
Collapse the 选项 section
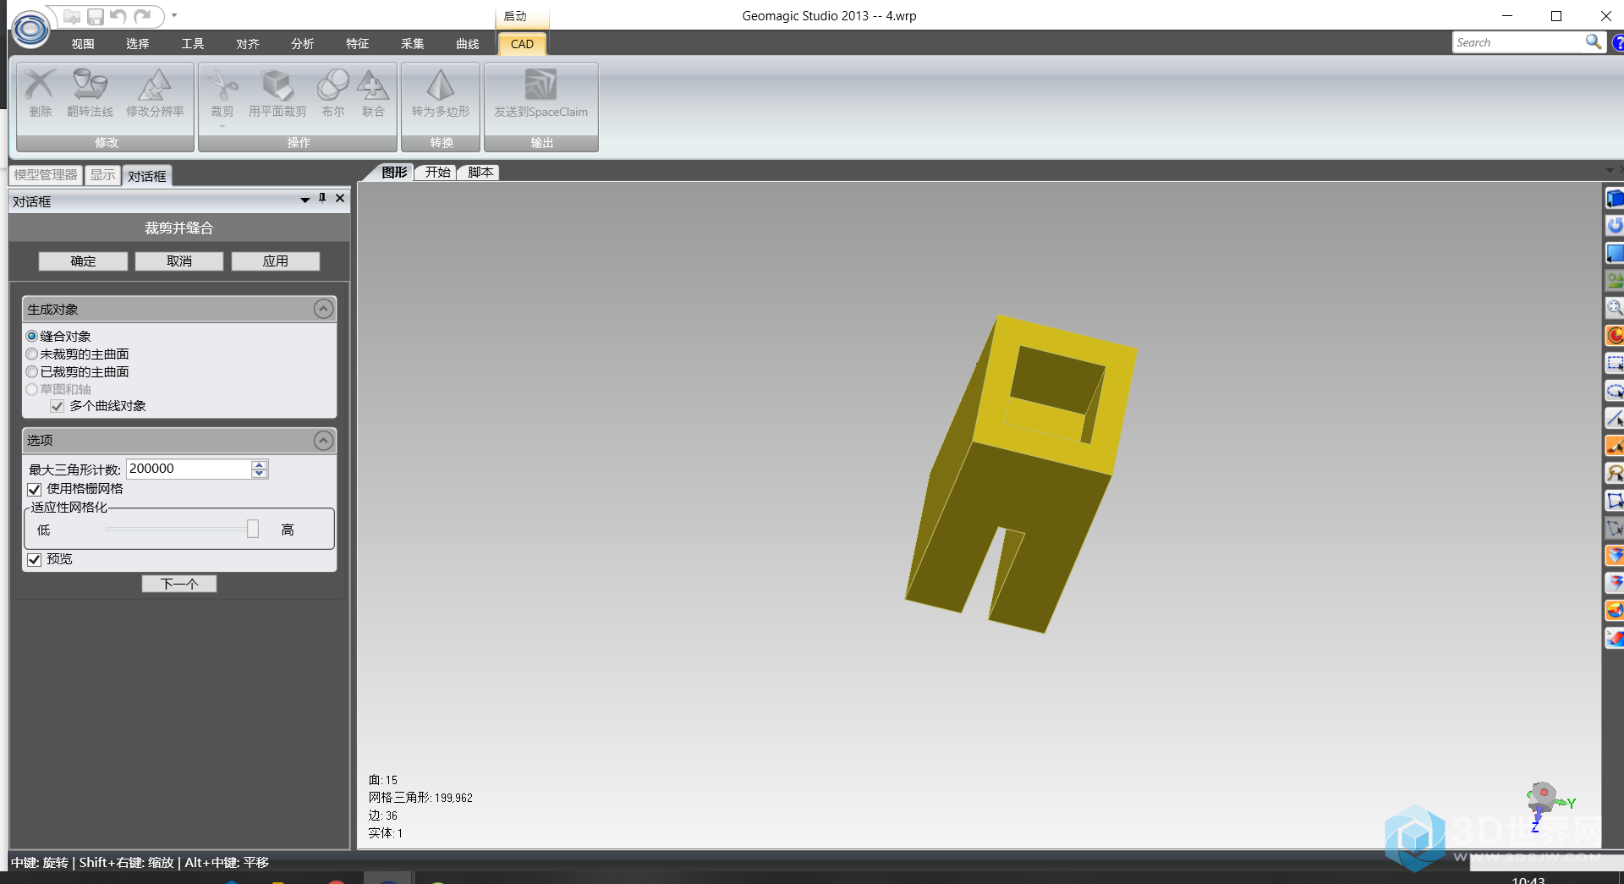click(x=323, y=440)
